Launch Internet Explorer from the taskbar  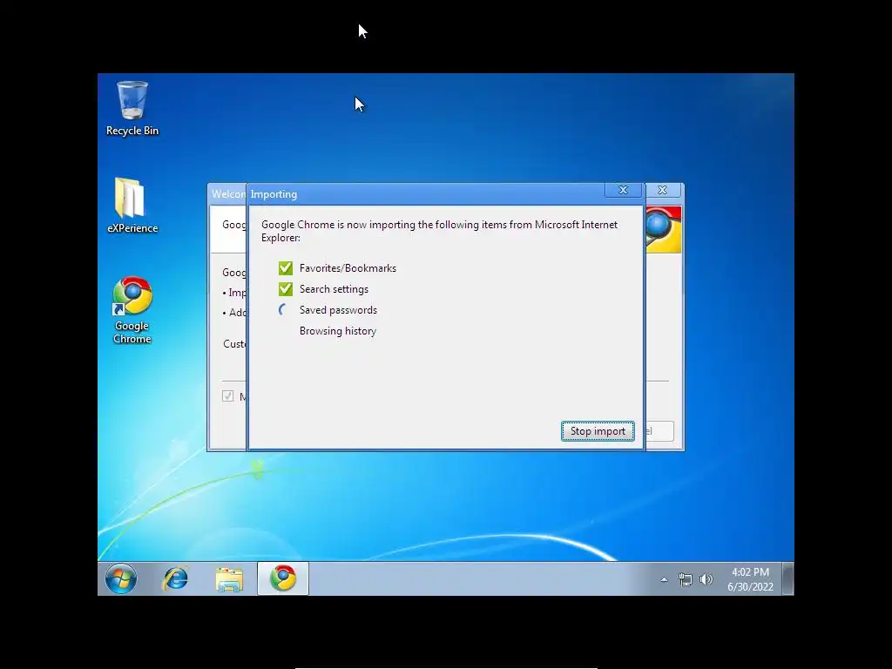coord(175,578)
